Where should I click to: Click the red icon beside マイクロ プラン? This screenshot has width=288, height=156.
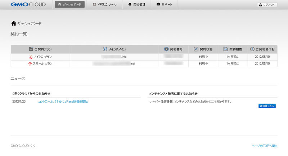[30, 57]
